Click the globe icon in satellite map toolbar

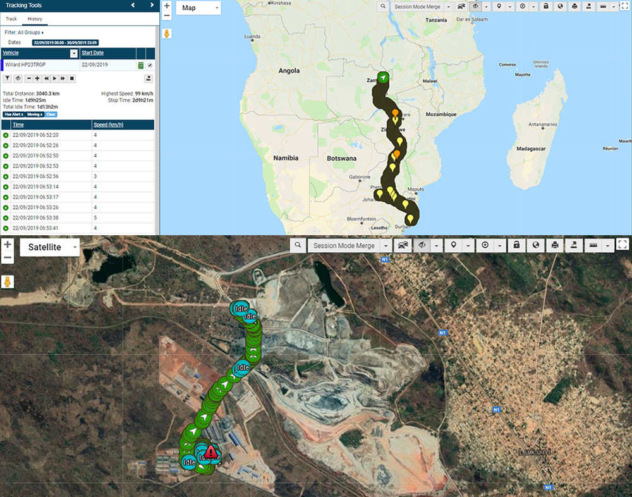(536, 245)
